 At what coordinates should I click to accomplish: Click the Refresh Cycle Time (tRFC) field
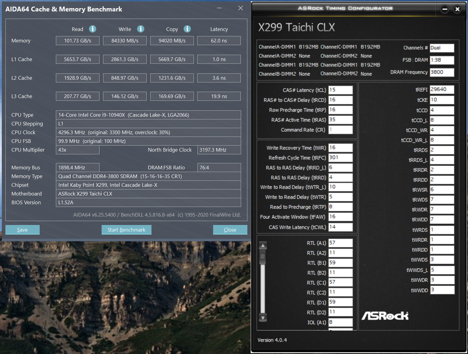pos(341,158)
